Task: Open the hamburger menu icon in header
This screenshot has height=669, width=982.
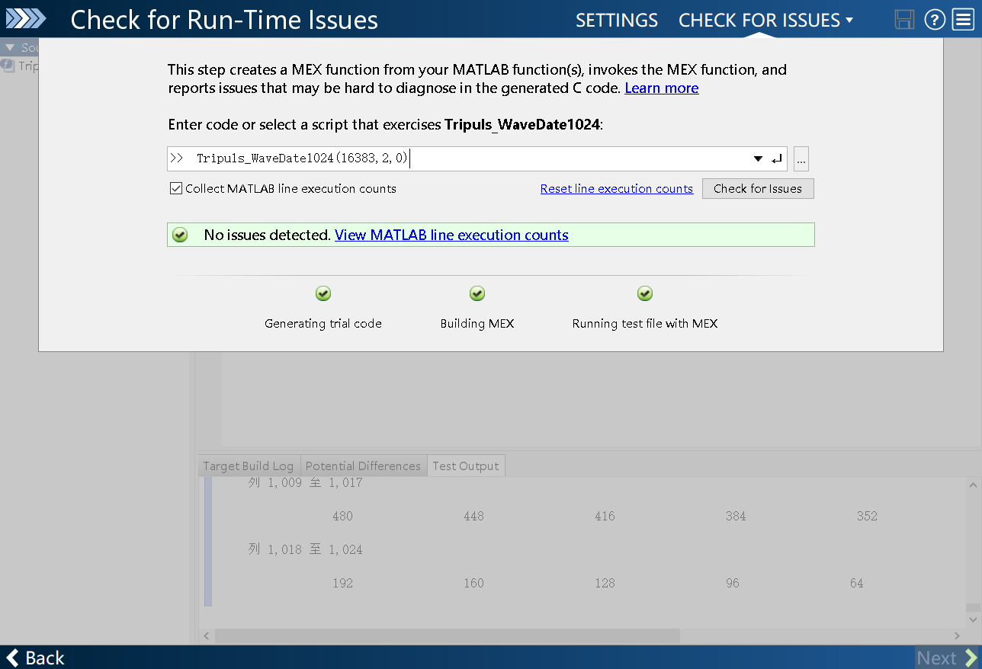Action: (x=963, y=20)
